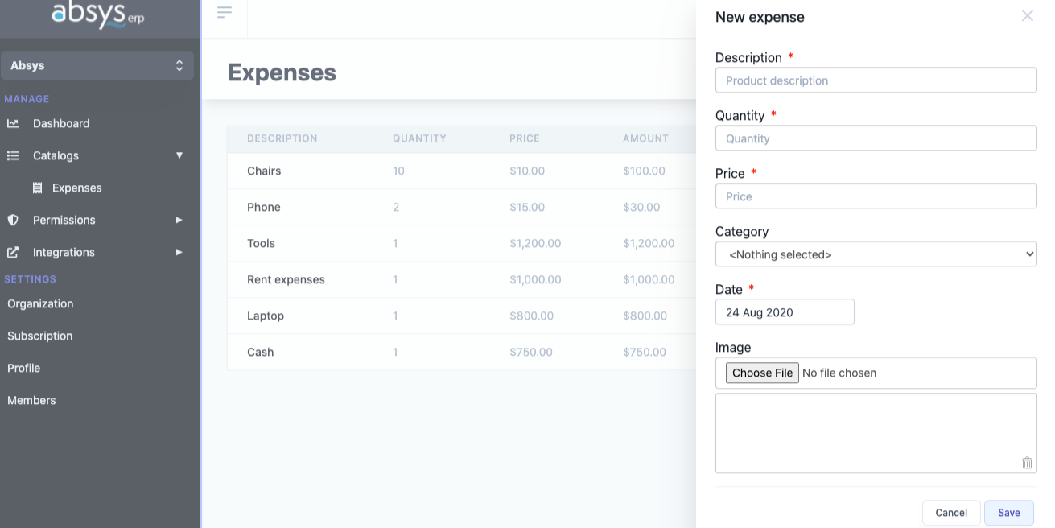This screenshot has width=1055, height=528.
Task: Open Integrations via its sidebar icon
Action: click(14, 252)
